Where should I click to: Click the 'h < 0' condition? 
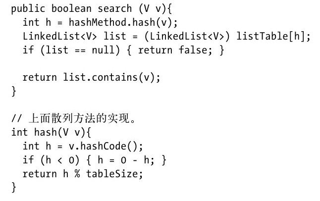(x=59, y=160)
